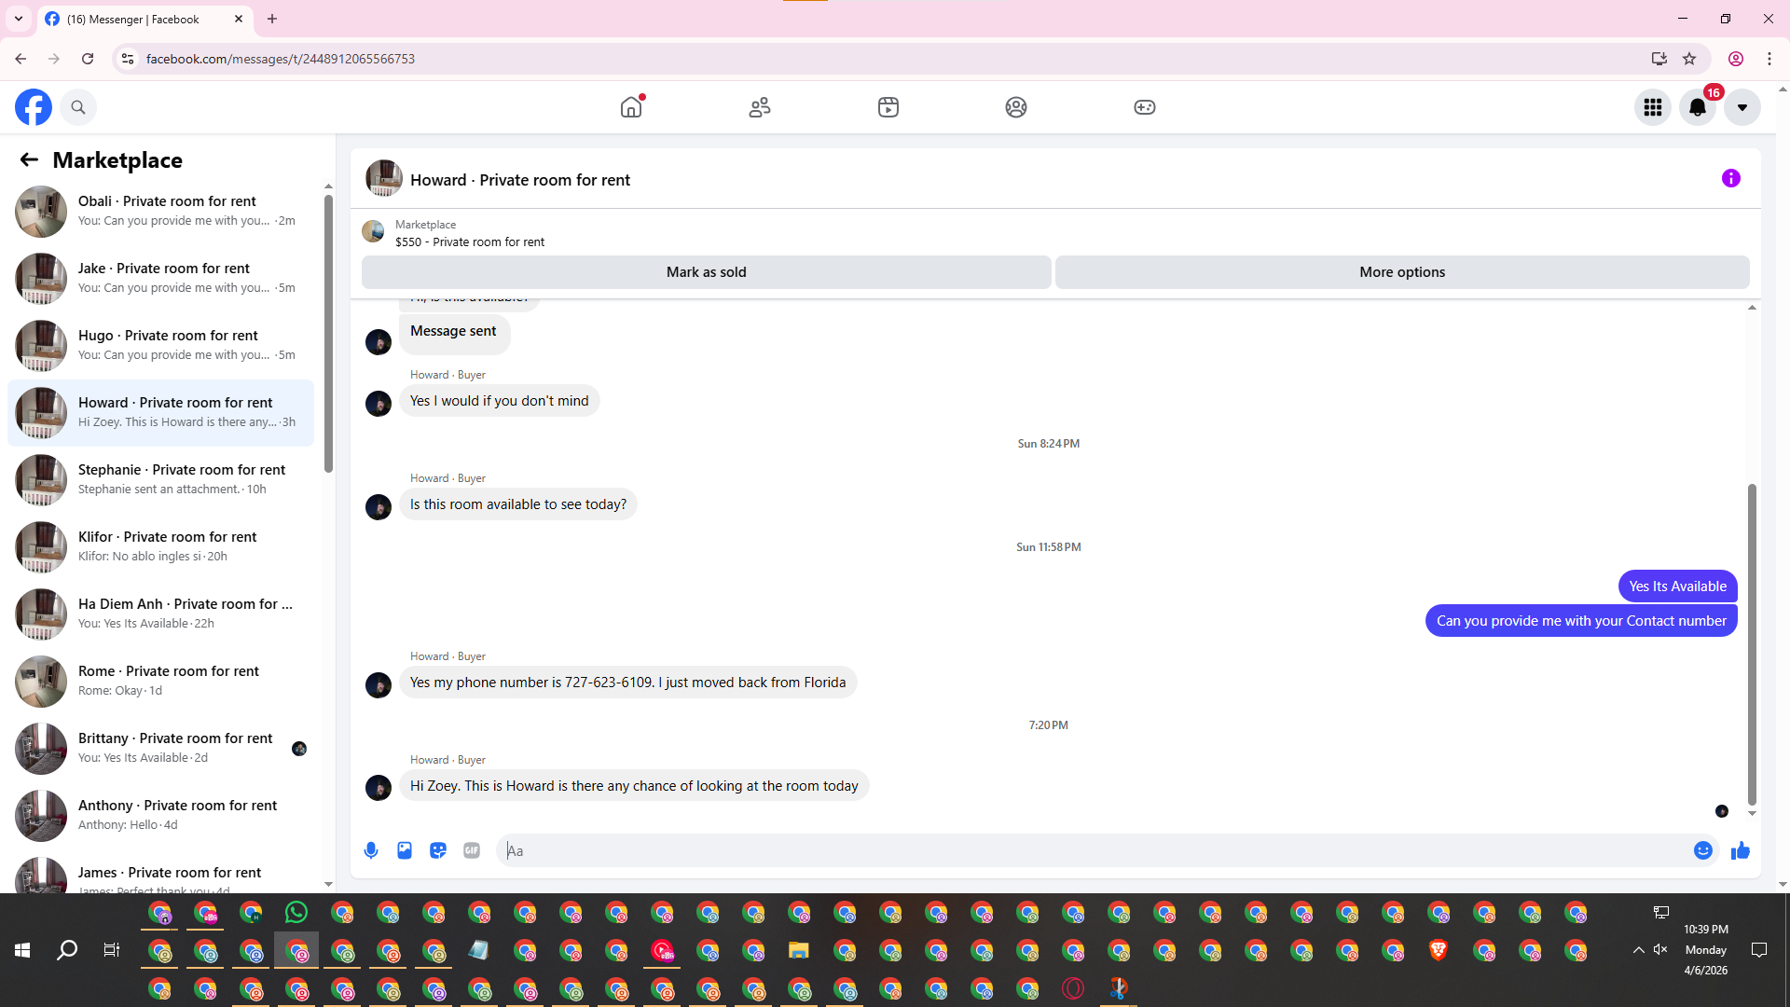Viewport: 1790px width, 1007px height.
Task: Attach a photo using the image icon
Action: (405, 850)
